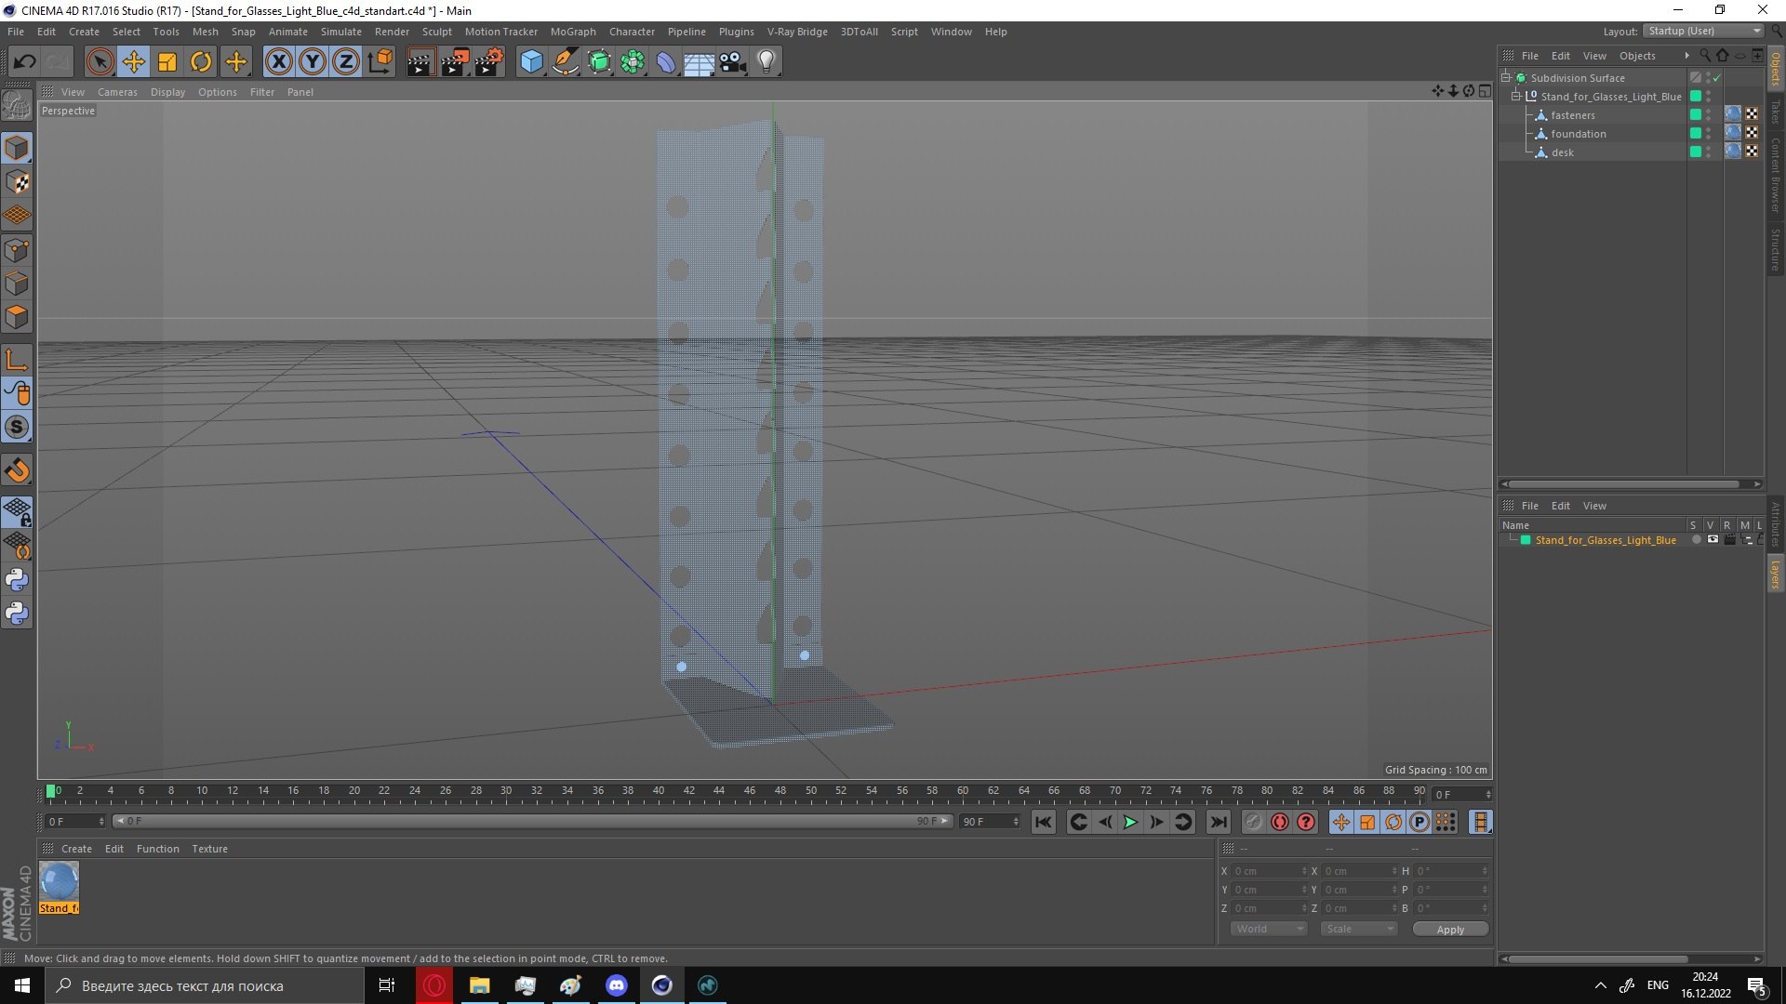Toggle the X axis lock
The height and width of the screenshot is (1004, 1786).
[278, 62]
